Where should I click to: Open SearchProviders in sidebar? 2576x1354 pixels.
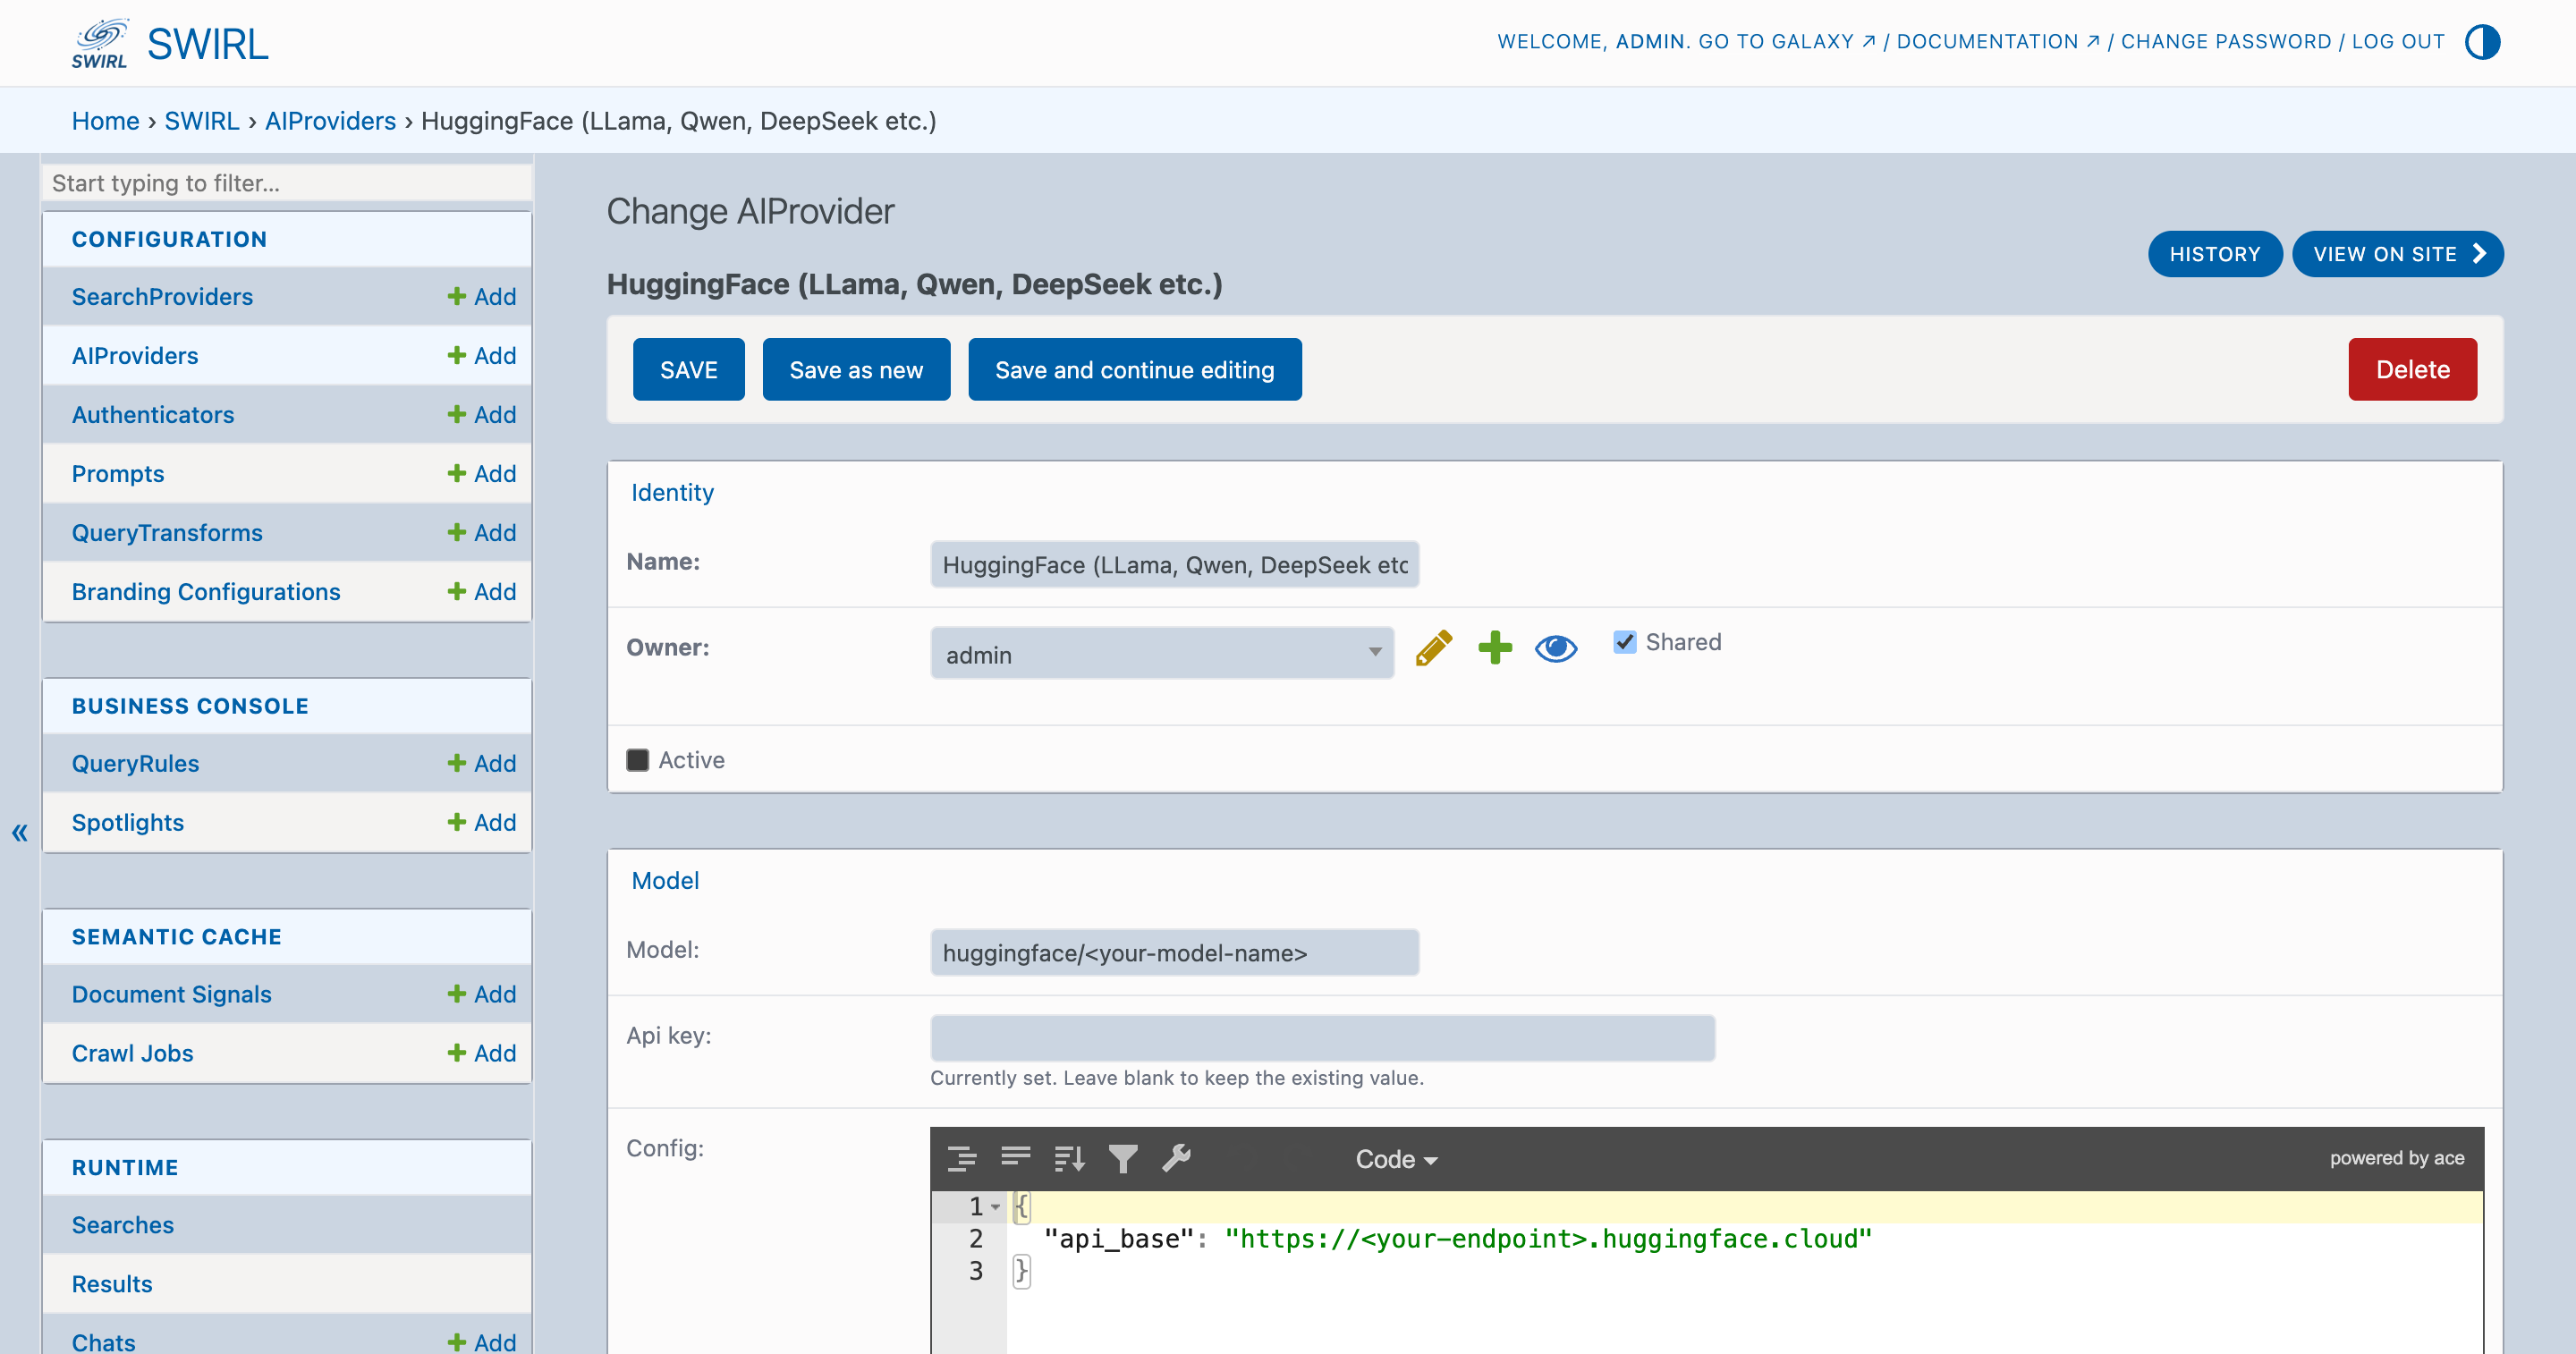tap(162, 296)
